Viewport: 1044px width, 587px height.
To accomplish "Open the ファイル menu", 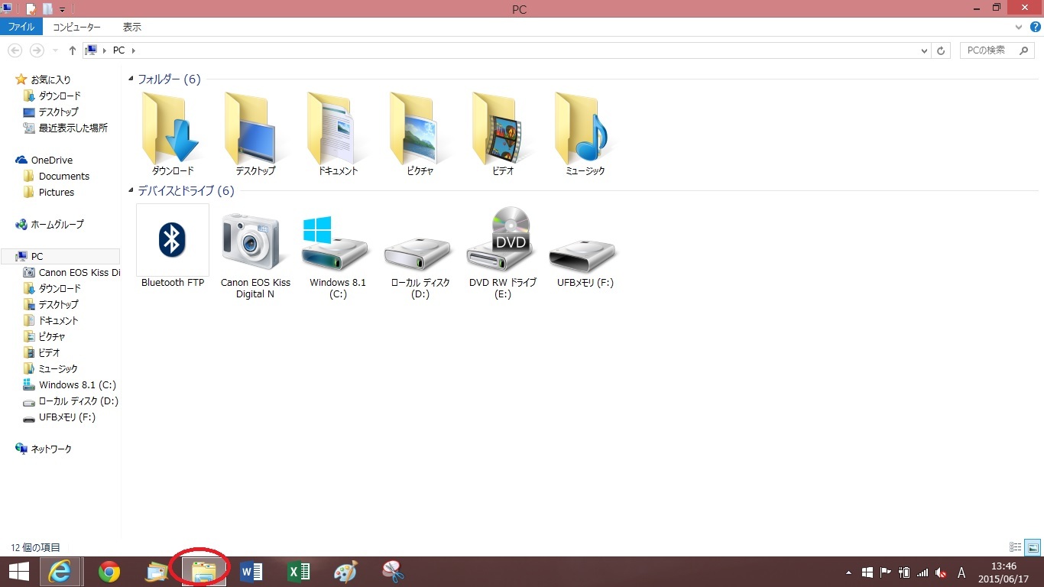I will pyautogui.click(x=21, y=27).
